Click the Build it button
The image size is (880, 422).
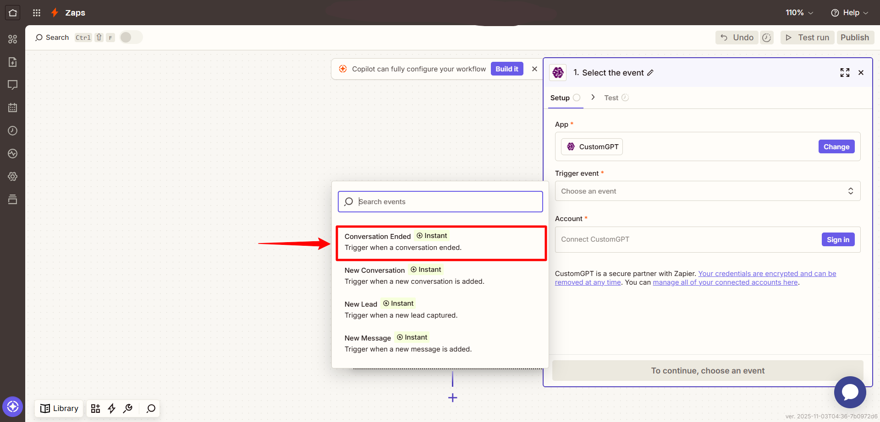pos(507,69)
